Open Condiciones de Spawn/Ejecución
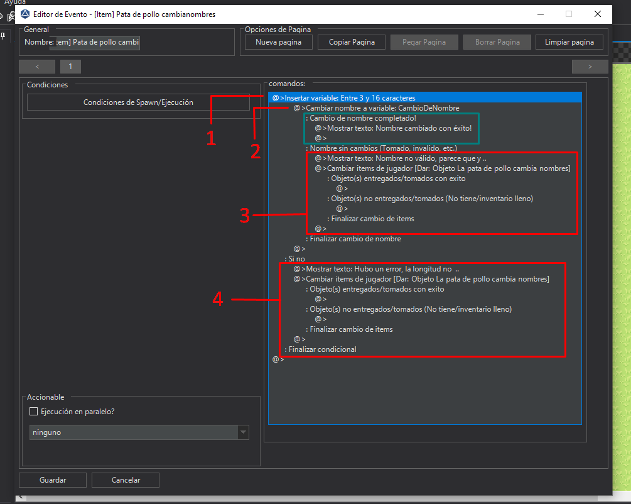Viewport: 631px width, 504px height. (x=138, y=102)
